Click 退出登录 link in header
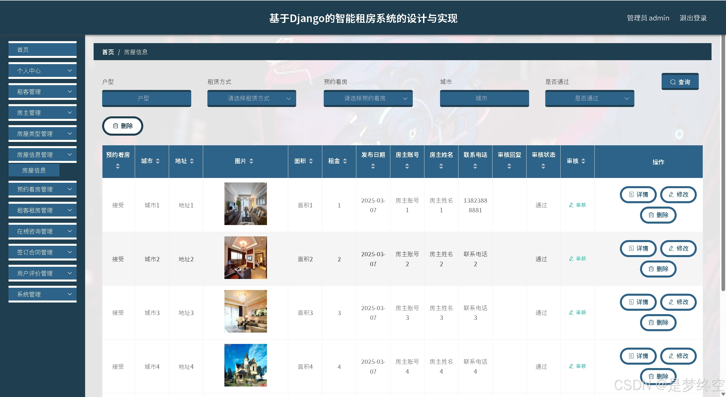 click(x=693, y=18)
